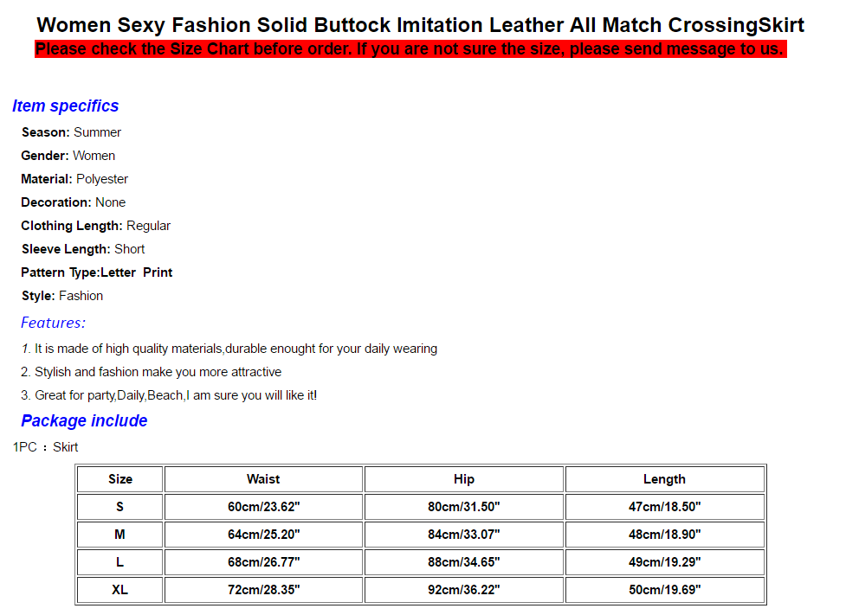Click the 88cm/34.65" hip cell
The height and width of the screenshot is (615, 846).
pos(464,562)
